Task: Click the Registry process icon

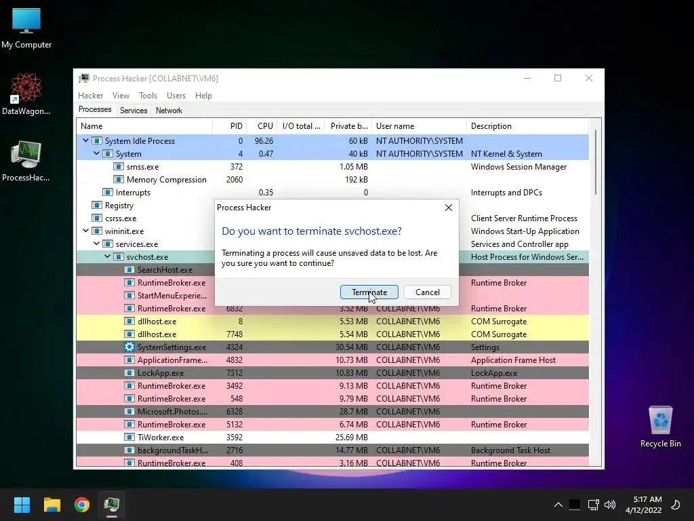Action: coord(96,205)
